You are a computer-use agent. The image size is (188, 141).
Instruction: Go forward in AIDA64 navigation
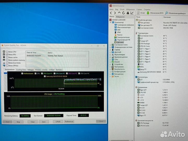pos(115,13)
